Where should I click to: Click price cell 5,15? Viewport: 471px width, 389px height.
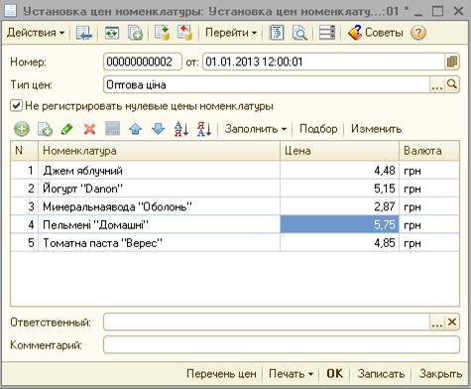[x=339, y=189]
